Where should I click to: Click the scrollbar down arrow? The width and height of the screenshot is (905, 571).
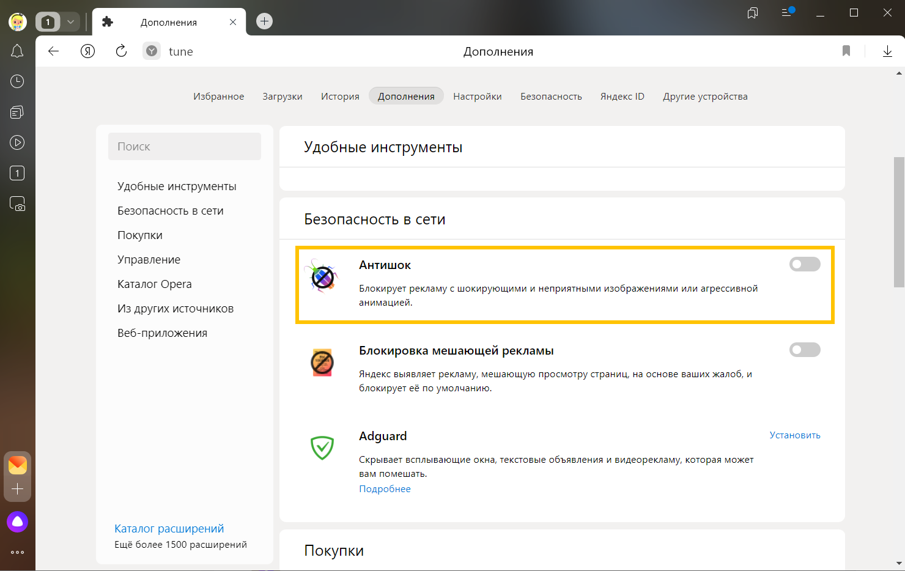(899, 564)
